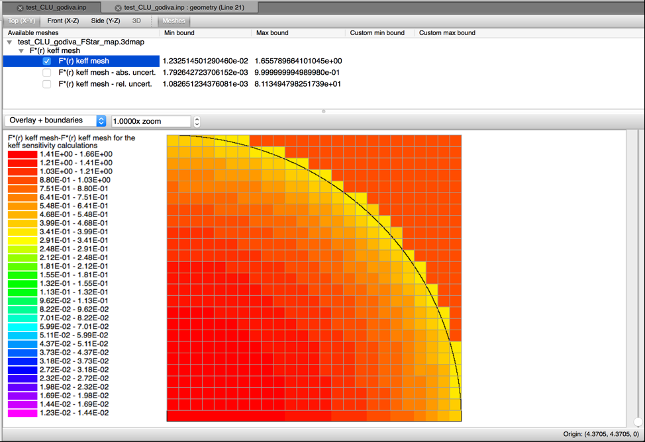
Task: Click the Custom min bound column header
Action: (x=377, y=33)
